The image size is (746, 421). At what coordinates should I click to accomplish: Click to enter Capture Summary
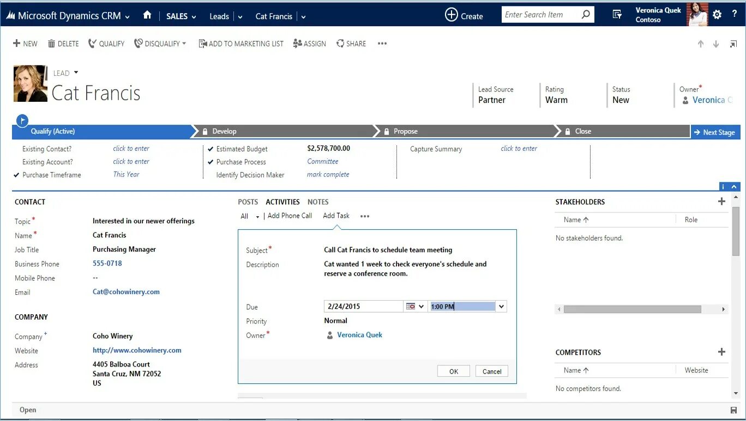(519, 148)
